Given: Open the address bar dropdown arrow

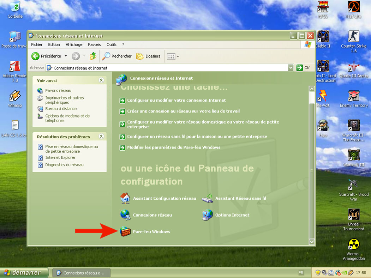Looking at the screenshot, I should click(291, 68).
